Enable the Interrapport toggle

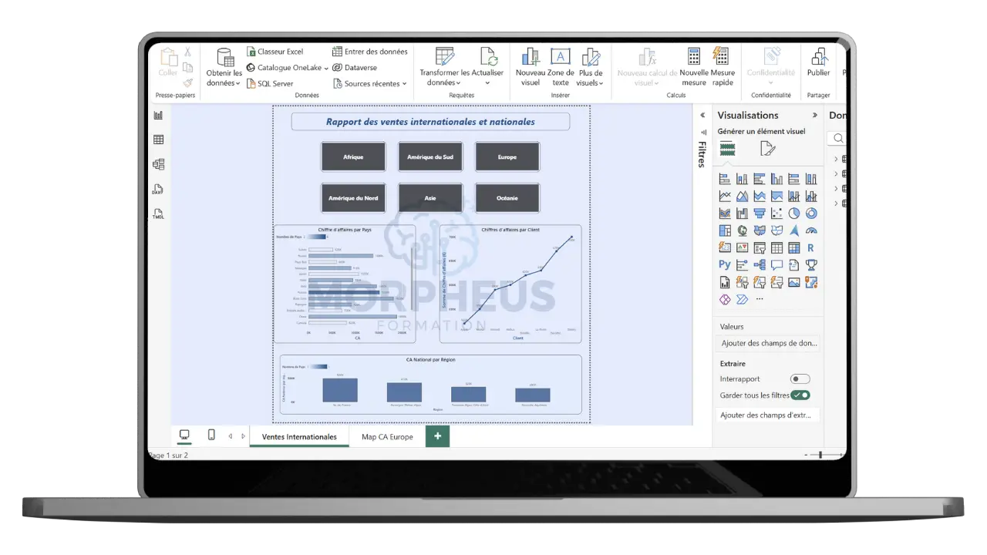tap(800, 378)
